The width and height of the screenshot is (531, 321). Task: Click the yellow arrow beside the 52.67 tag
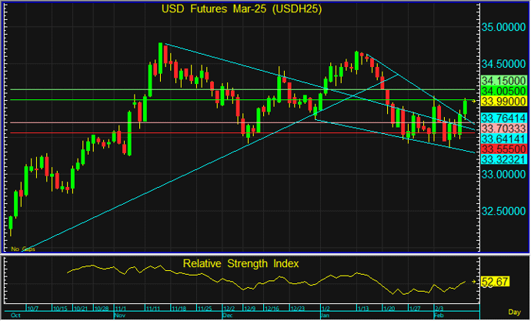click(x=474, y=282)
